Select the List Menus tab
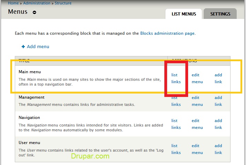Viewport: 246px width, 165px height. pos(184,14)
